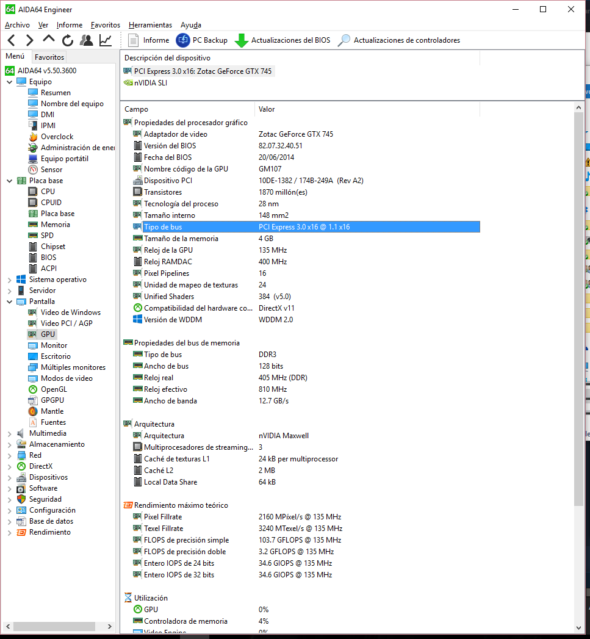
Task: Click Actualizaciones del BIOS
Action: coord(282,40)
